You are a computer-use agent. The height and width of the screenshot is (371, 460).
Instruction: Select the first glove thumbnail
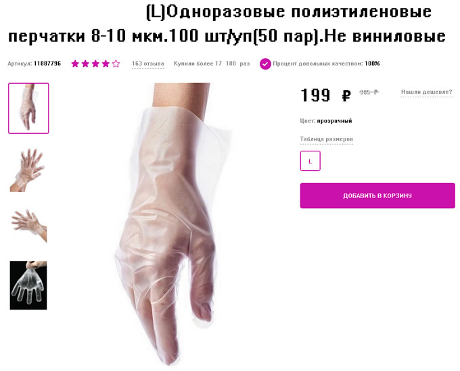coord(28,108)
